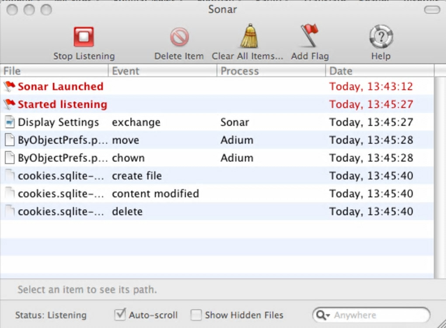
Task: Click the Process column header
Action: [271, 71]
